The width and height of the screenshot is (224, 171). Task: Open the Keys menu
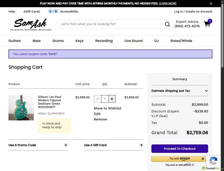coord(79,41)
